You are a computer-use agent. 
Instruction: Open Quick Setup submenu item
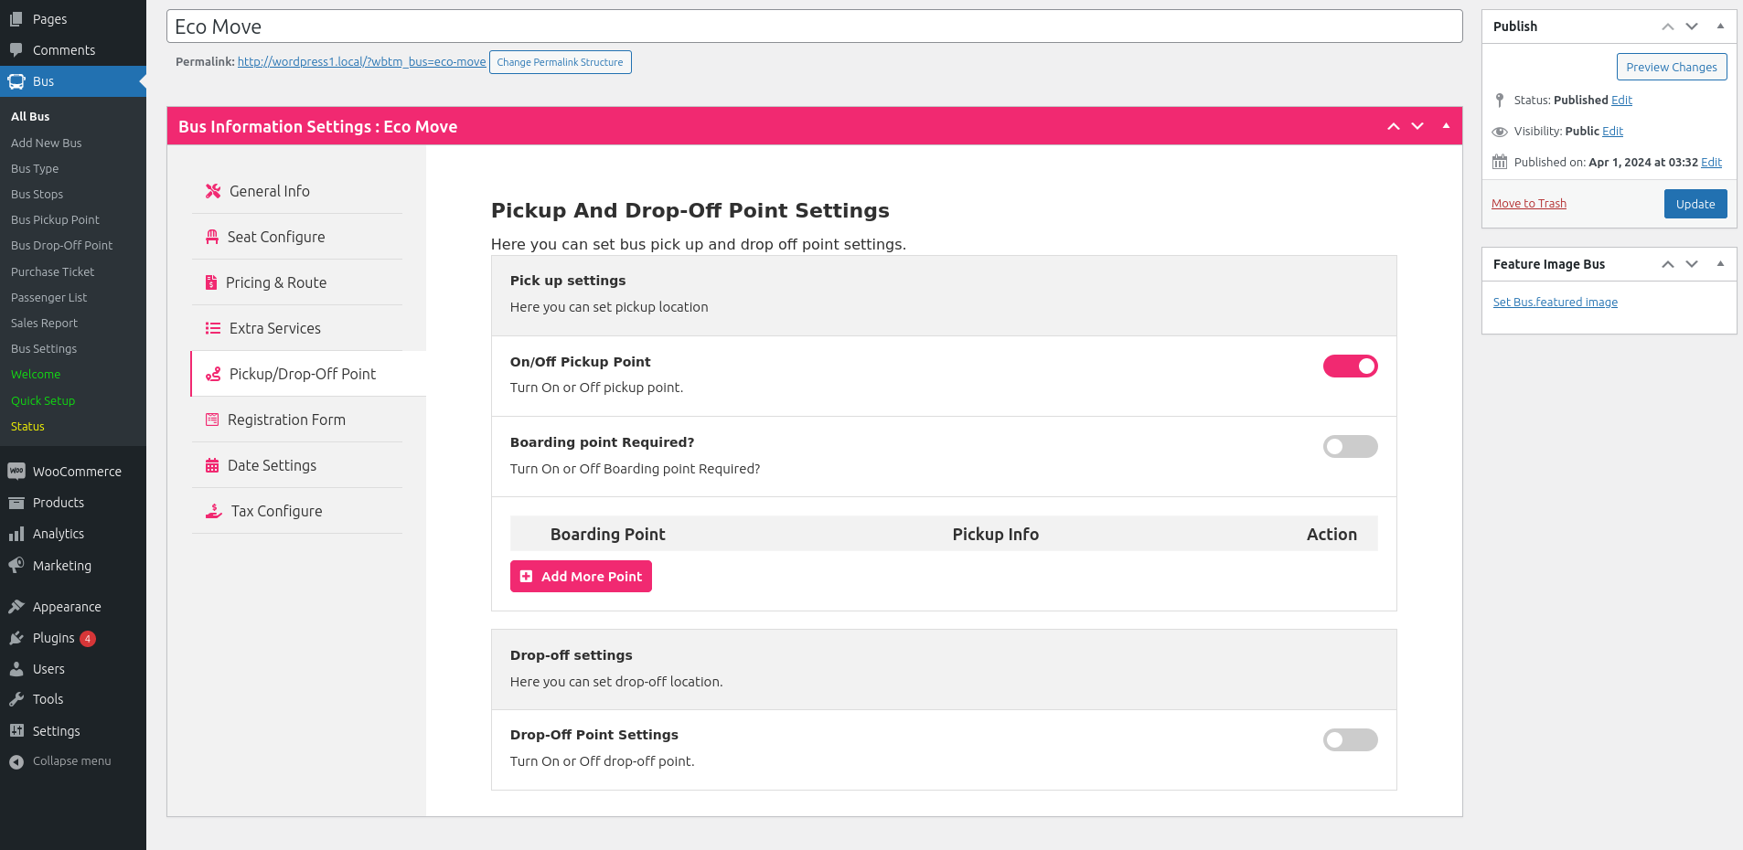[43, 400]
